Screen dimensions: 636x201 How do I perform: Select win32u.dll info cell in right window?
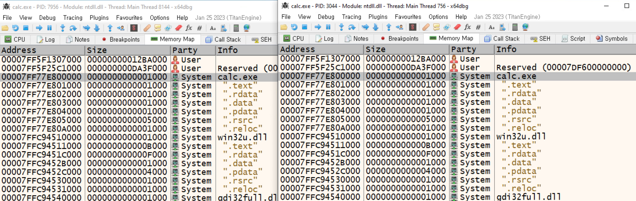(521, 136)
